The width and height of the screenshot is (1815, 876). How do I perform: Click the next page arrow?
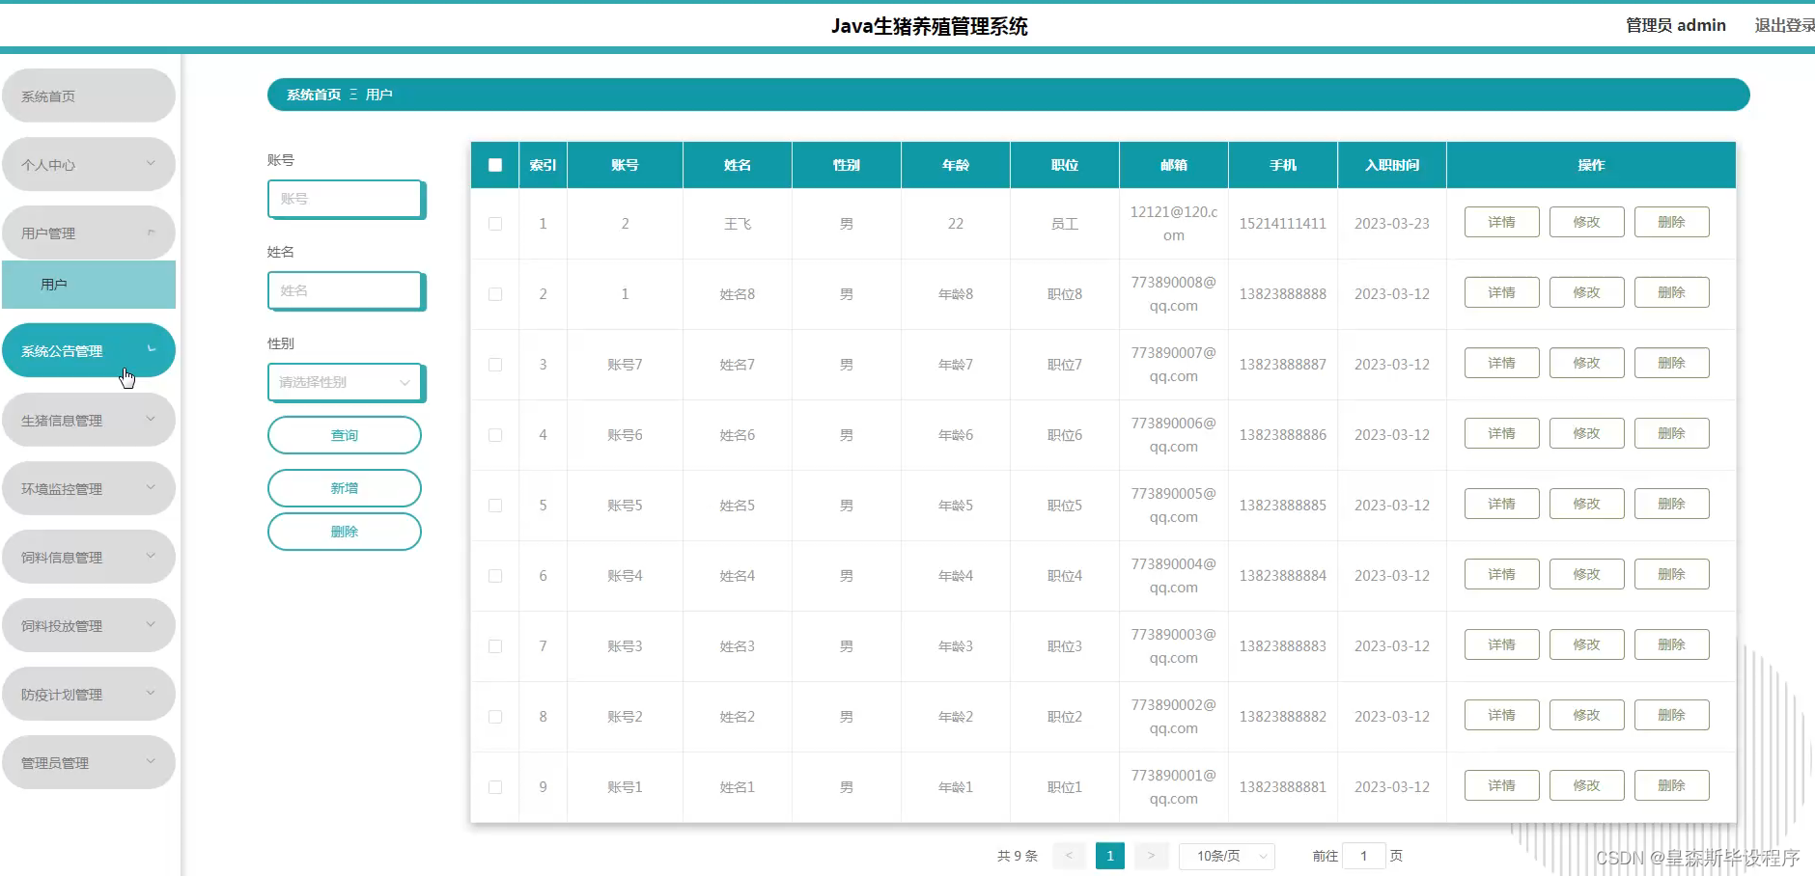click(x=1151, y=856)
